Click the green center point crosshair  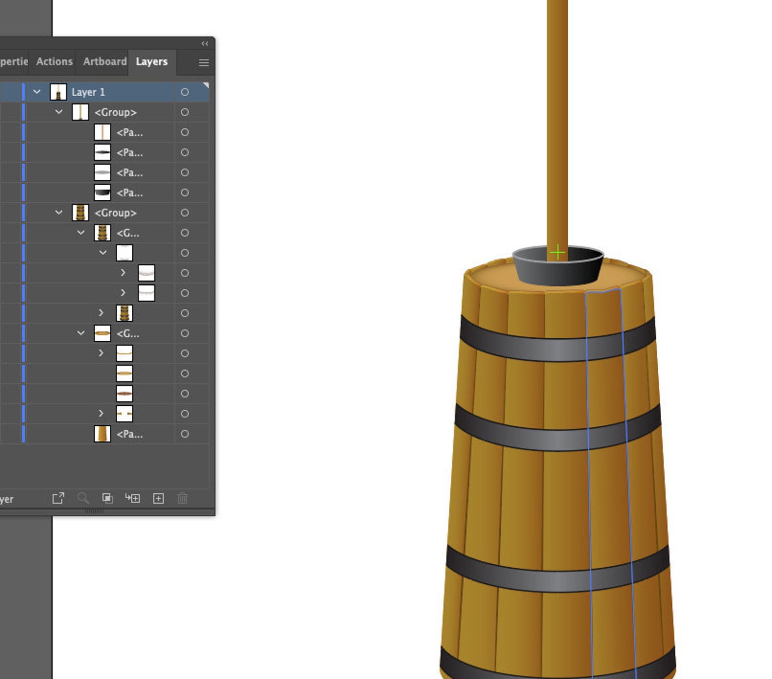point(558,252)
